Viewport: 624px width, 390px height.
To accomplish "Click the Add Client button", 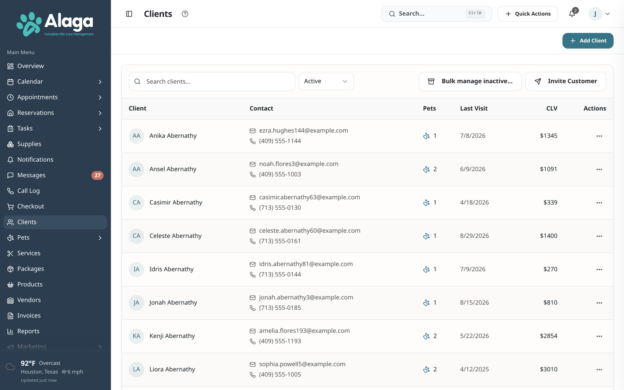I will [x=588, y=41].
